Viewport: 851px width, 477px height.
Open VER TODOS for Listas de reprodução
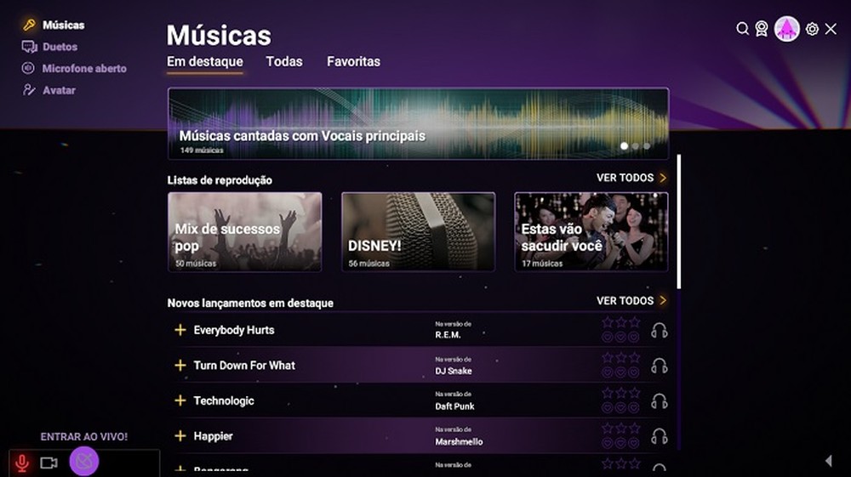(x=631, y=178)
